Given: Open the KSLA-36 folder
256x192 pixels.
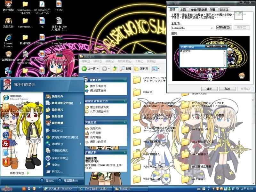Looking at the screenshot, I should click(143, 92).
